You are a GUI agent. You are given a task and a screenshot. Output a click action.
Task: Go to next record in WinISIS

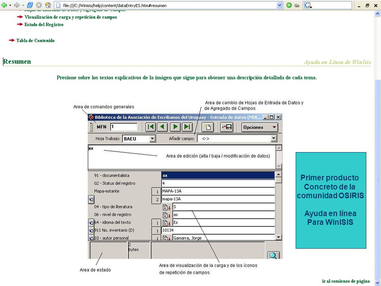[175, 127]
